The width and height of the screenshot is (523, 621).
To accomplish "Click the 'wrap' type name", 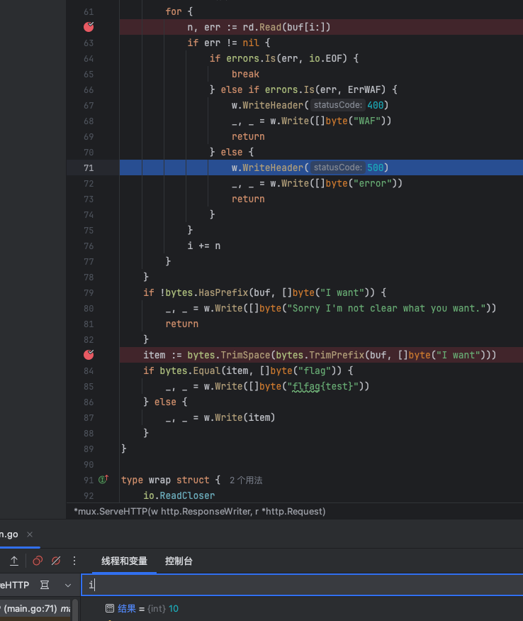I will point(159,480).
